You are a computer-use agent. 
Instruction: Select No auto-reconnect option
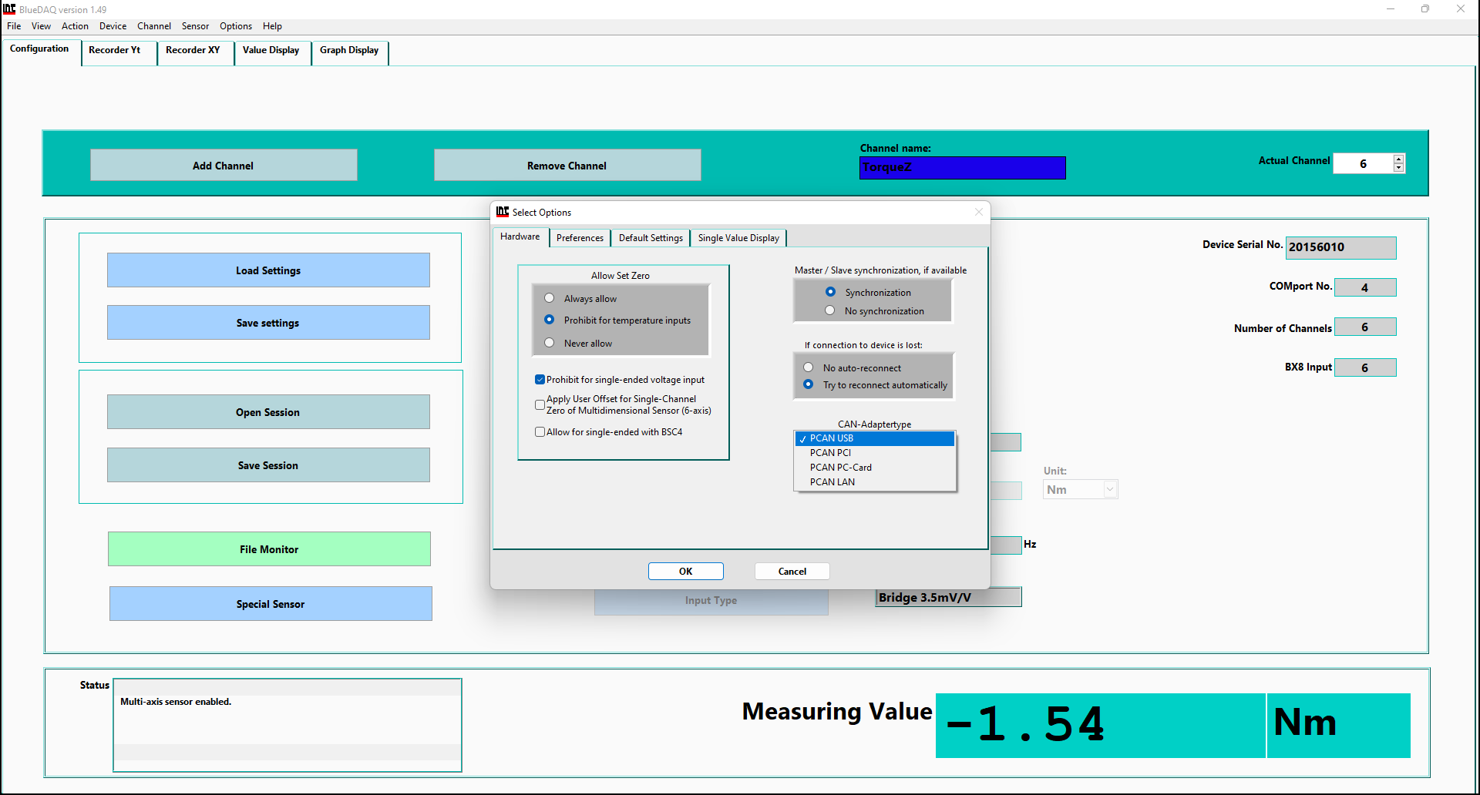pos(809,367)
